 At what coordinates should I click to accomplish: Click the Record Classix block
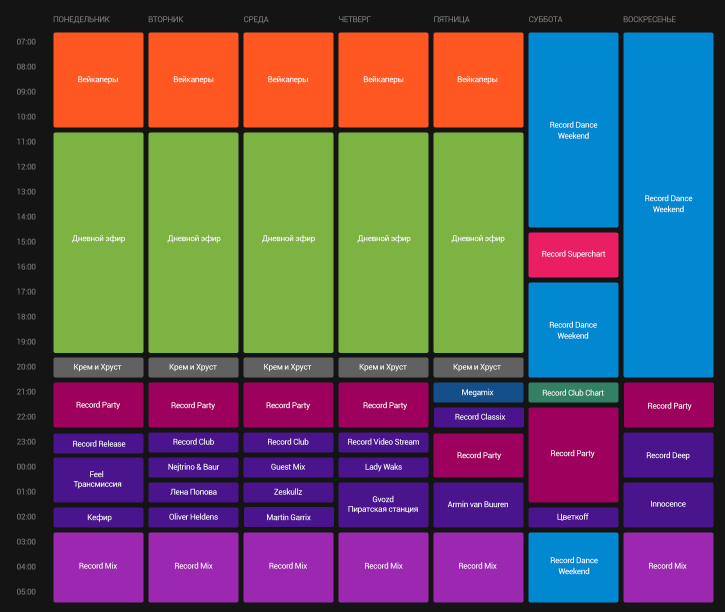click(x=478, y=417)
